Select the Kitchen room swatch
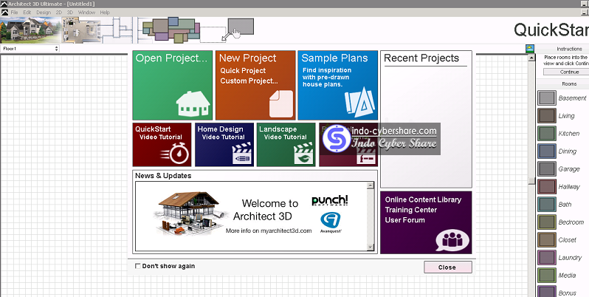 tap(546, 134)
